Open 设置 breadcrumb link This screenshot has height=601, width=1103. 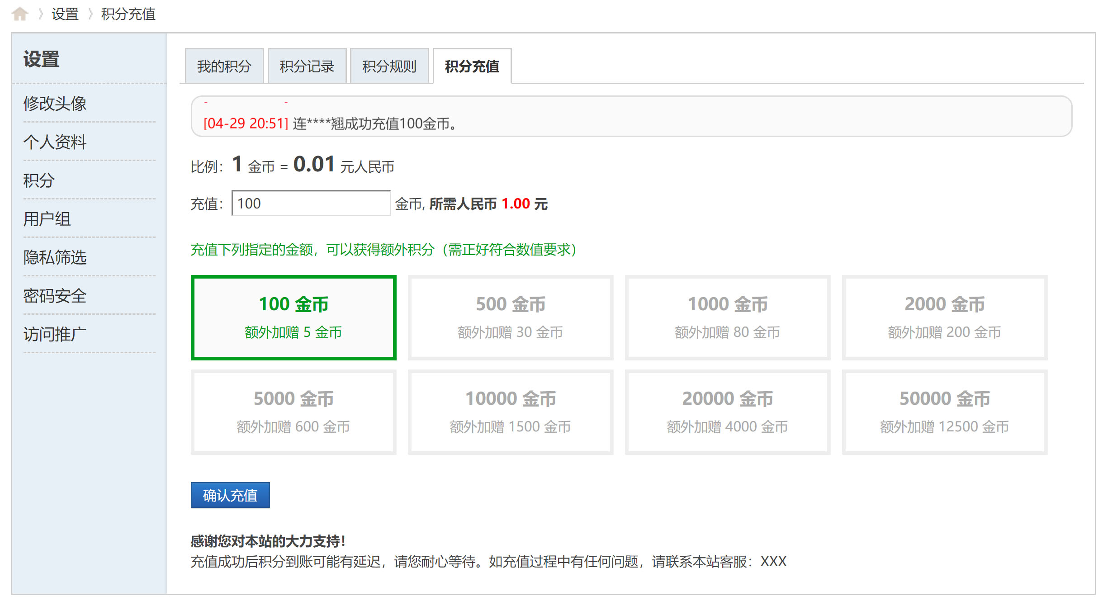tap(65, 14)
